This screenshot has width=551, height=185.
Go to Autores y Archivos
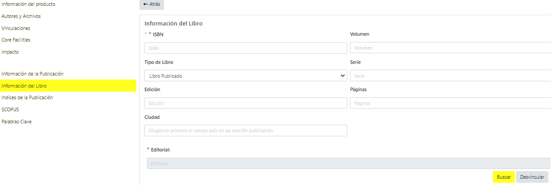(21, 16)
